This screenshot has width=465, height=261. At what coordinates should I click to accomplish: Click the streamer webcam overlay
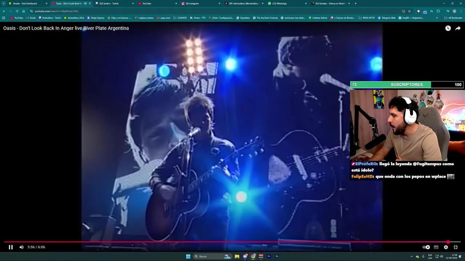click(407, 125)
